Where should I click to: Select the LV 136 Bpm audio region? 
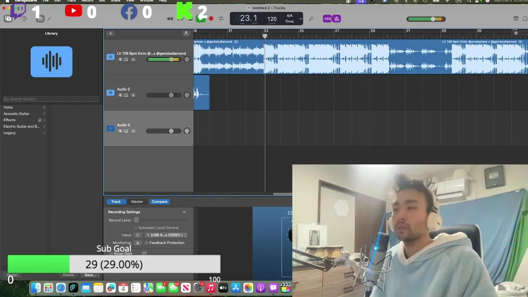point(361,57)
